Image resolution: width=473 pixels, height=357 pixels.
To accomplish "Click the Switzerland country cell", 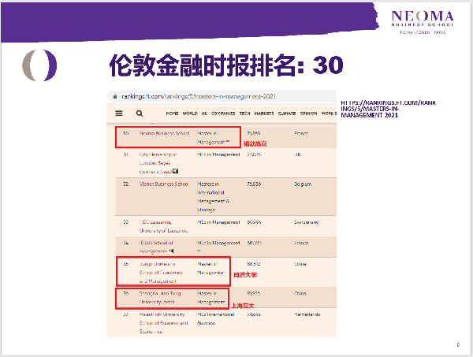I will (307, 222).
